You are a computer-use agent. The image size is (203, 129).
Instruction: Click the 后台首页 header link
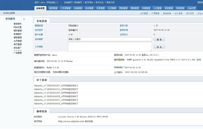click(x=68, y=2)
